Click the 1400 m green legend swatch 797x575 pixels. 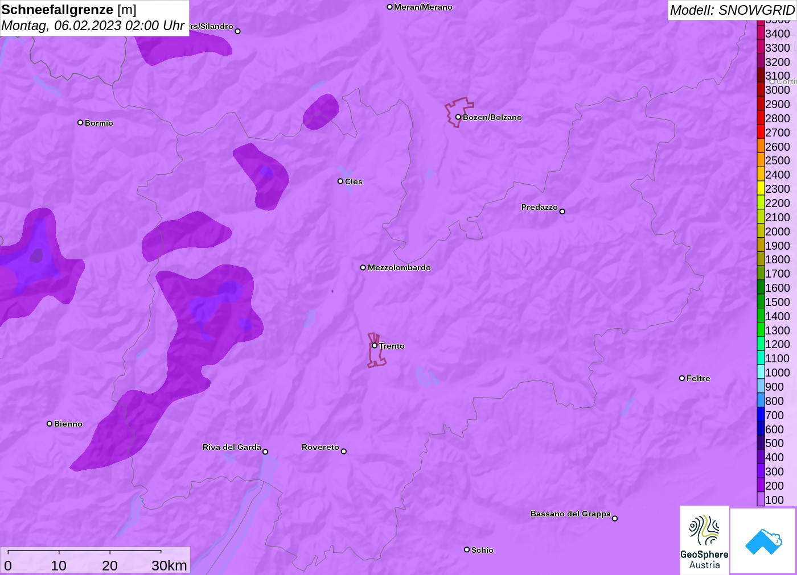(x=761, y=316)
